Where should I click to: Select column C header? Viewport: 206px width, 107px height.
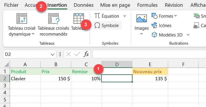[86, 64]
